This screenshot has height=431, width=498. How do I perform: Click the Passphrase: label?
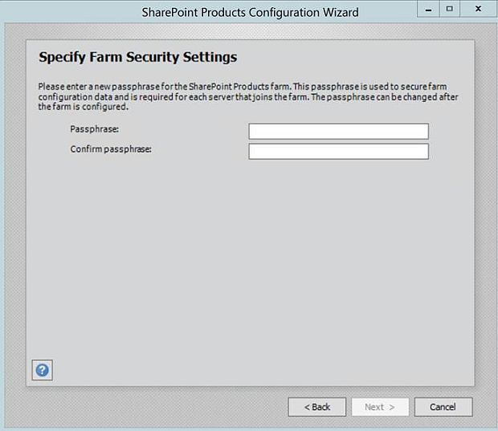(x=94, y=129)
